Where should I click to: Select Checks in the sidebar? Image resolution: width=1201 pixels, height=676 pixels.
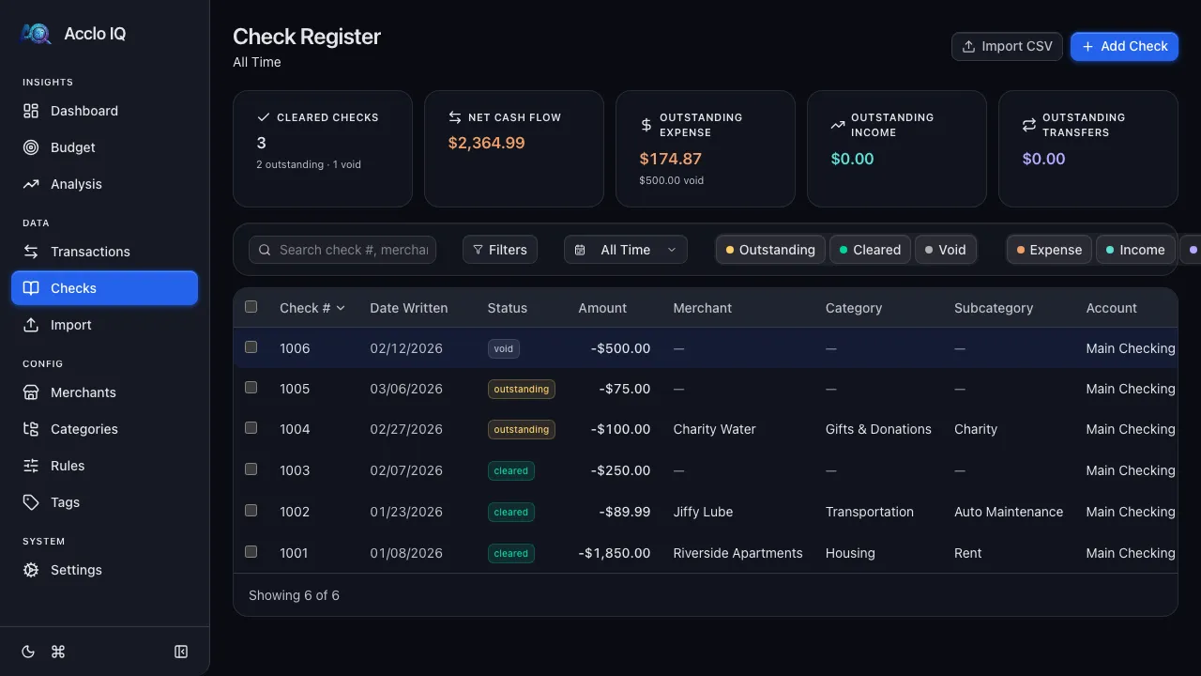104,288
